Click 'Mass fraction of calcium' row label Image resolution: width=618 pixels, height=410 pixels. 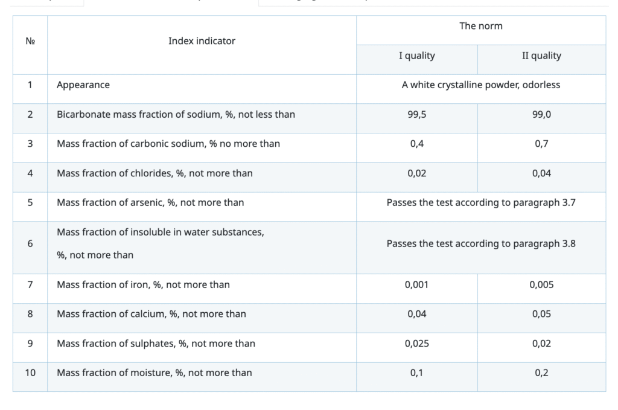click(151, 314)
